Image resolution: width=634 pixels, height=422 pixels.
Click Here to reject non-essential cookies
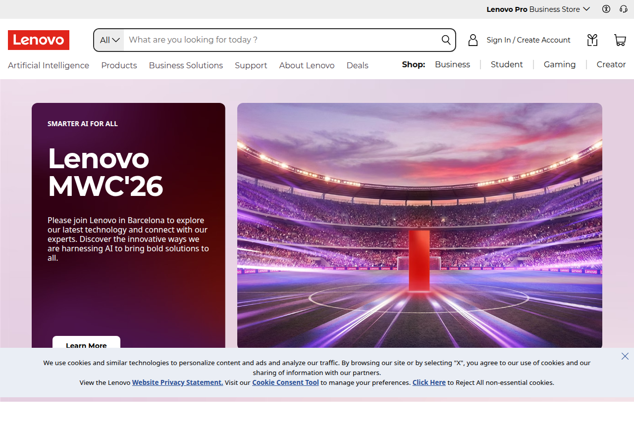coord(429,382)
